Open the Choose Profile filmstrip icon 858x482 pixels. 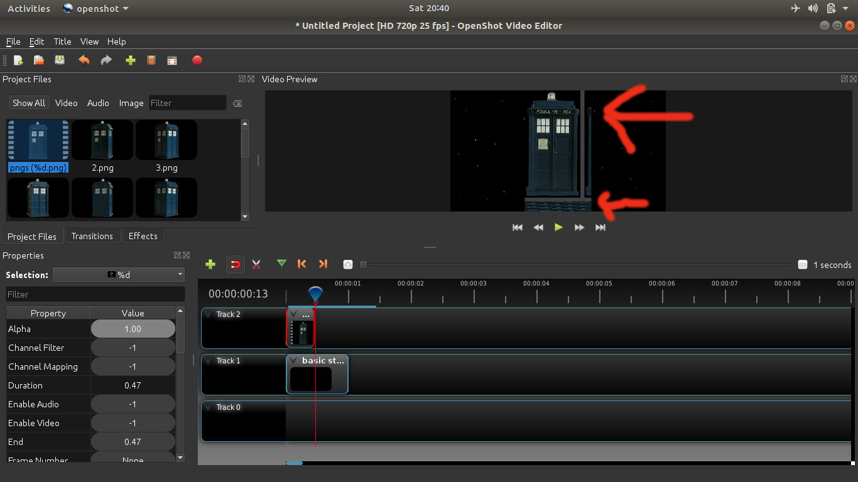click(x=151, y=60)
